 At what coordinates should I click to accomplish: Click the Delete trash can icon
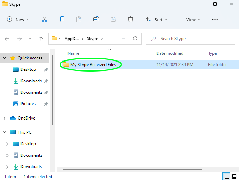coord(131,19)
